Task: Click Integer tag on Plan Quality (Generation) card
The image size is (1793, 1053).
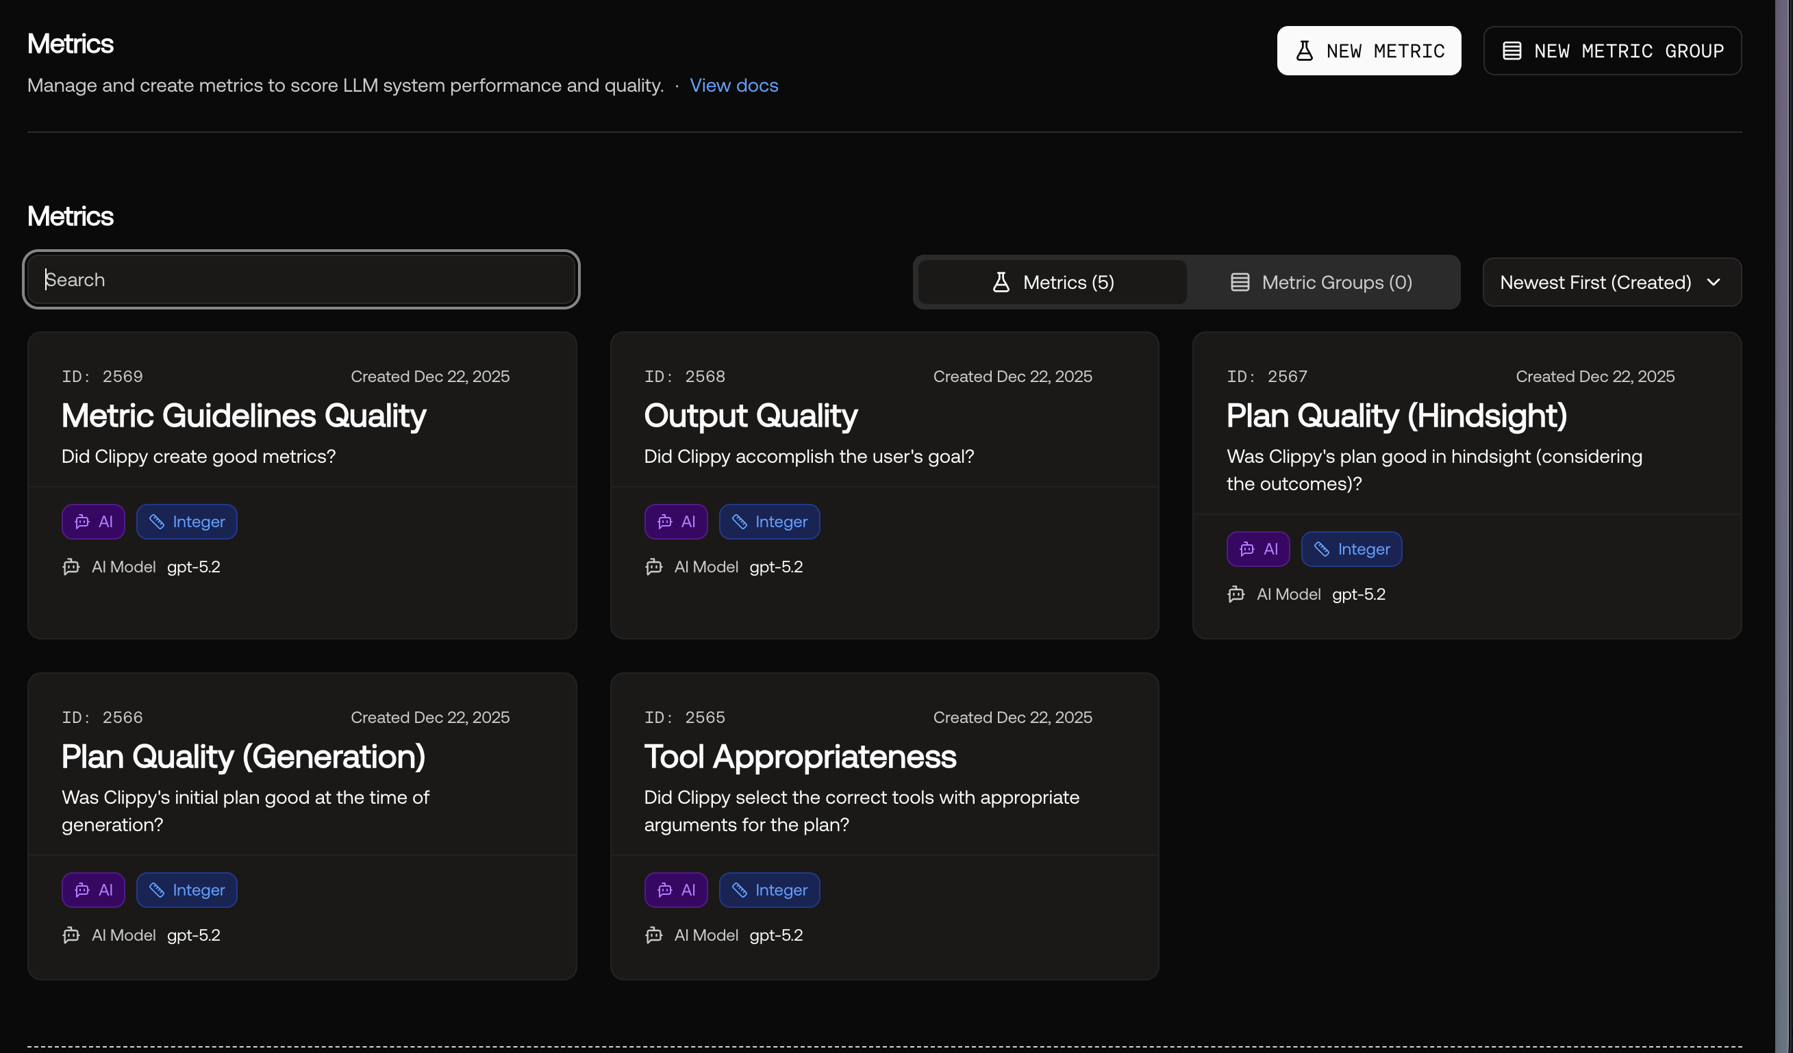Action: tap(186, 890)
